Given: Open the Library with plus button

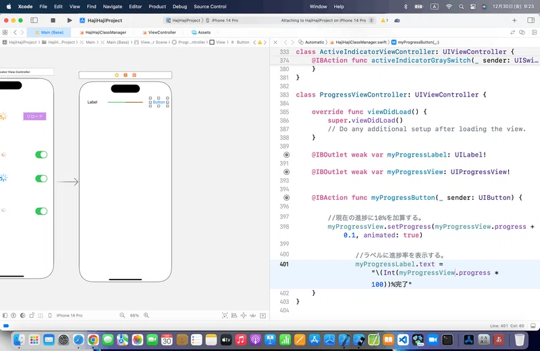Looking at the screenshot, I should (514, 20).
